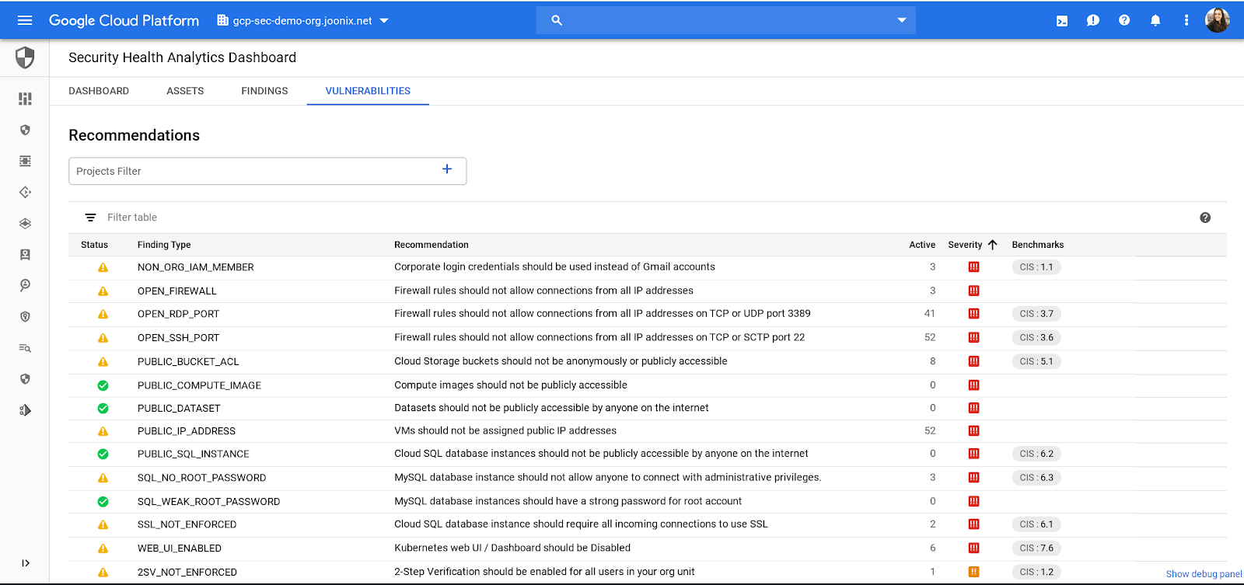Open the hamburger navigation menu
The width and height of the screenshot is (1244, 585).
coord(25,20)
